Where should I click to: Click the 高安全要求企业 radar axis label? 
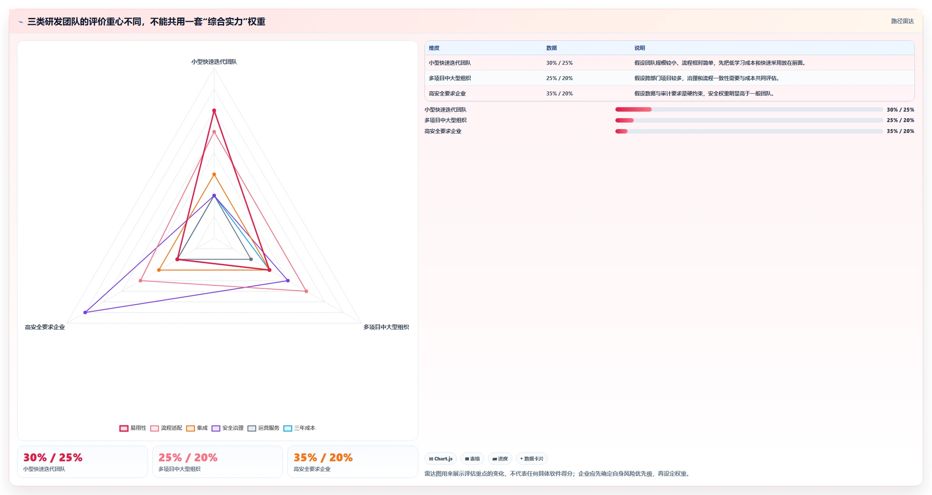click(45, 327)
